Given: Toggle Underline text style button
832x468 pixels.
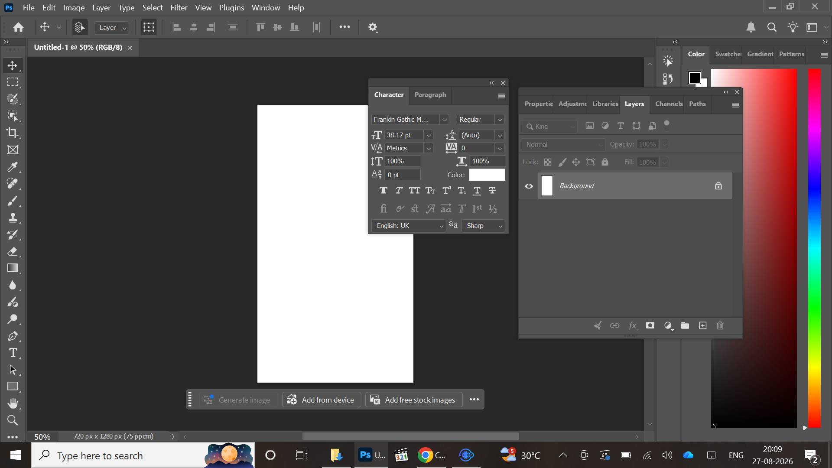Looking at the screenshot, I should [477, 191].
